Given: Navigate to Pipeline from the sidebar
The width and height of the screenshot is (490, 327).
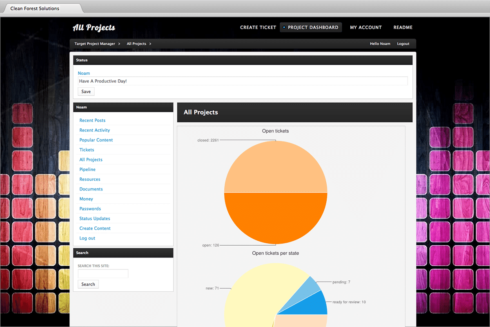Looking at the screenshot, I should (x=87, y=170).
